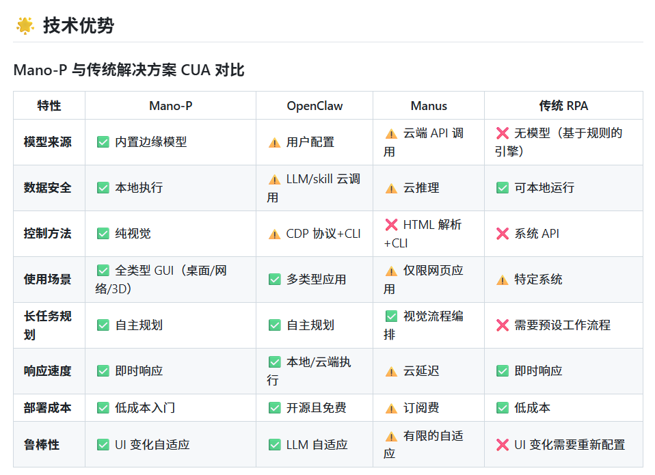Screen dimensions: 655x475
Task: Click the 技术优势 heading text
Action: click(79, 25)
